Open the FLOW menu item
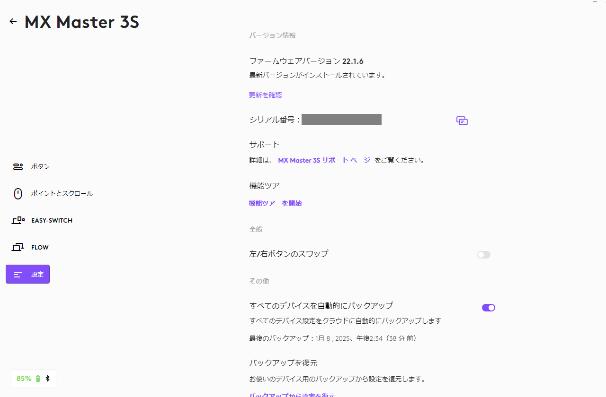This screenshot has height=397, width=606. click(x=40, y=248)
